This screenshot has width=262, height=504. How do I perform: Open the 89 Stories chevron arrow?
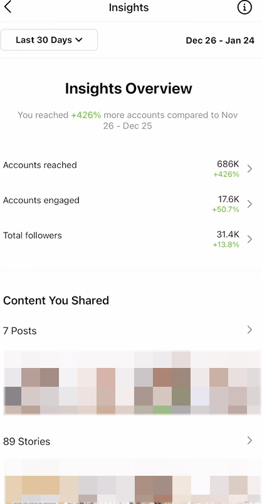249,440
